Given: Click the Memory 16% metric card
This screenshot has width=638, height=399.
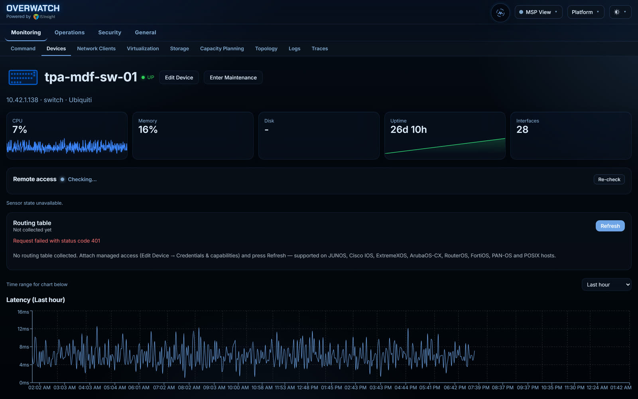Looking at the screenshot, I should (193, 136).
